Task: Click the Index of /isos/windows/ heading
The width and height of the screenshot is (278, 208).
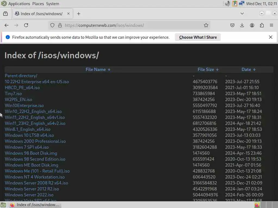Action: pyautogui.click(x=52, y=55)
